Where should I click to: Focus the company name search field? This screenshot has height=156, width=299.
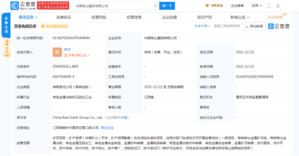click(x=116, y=6)
